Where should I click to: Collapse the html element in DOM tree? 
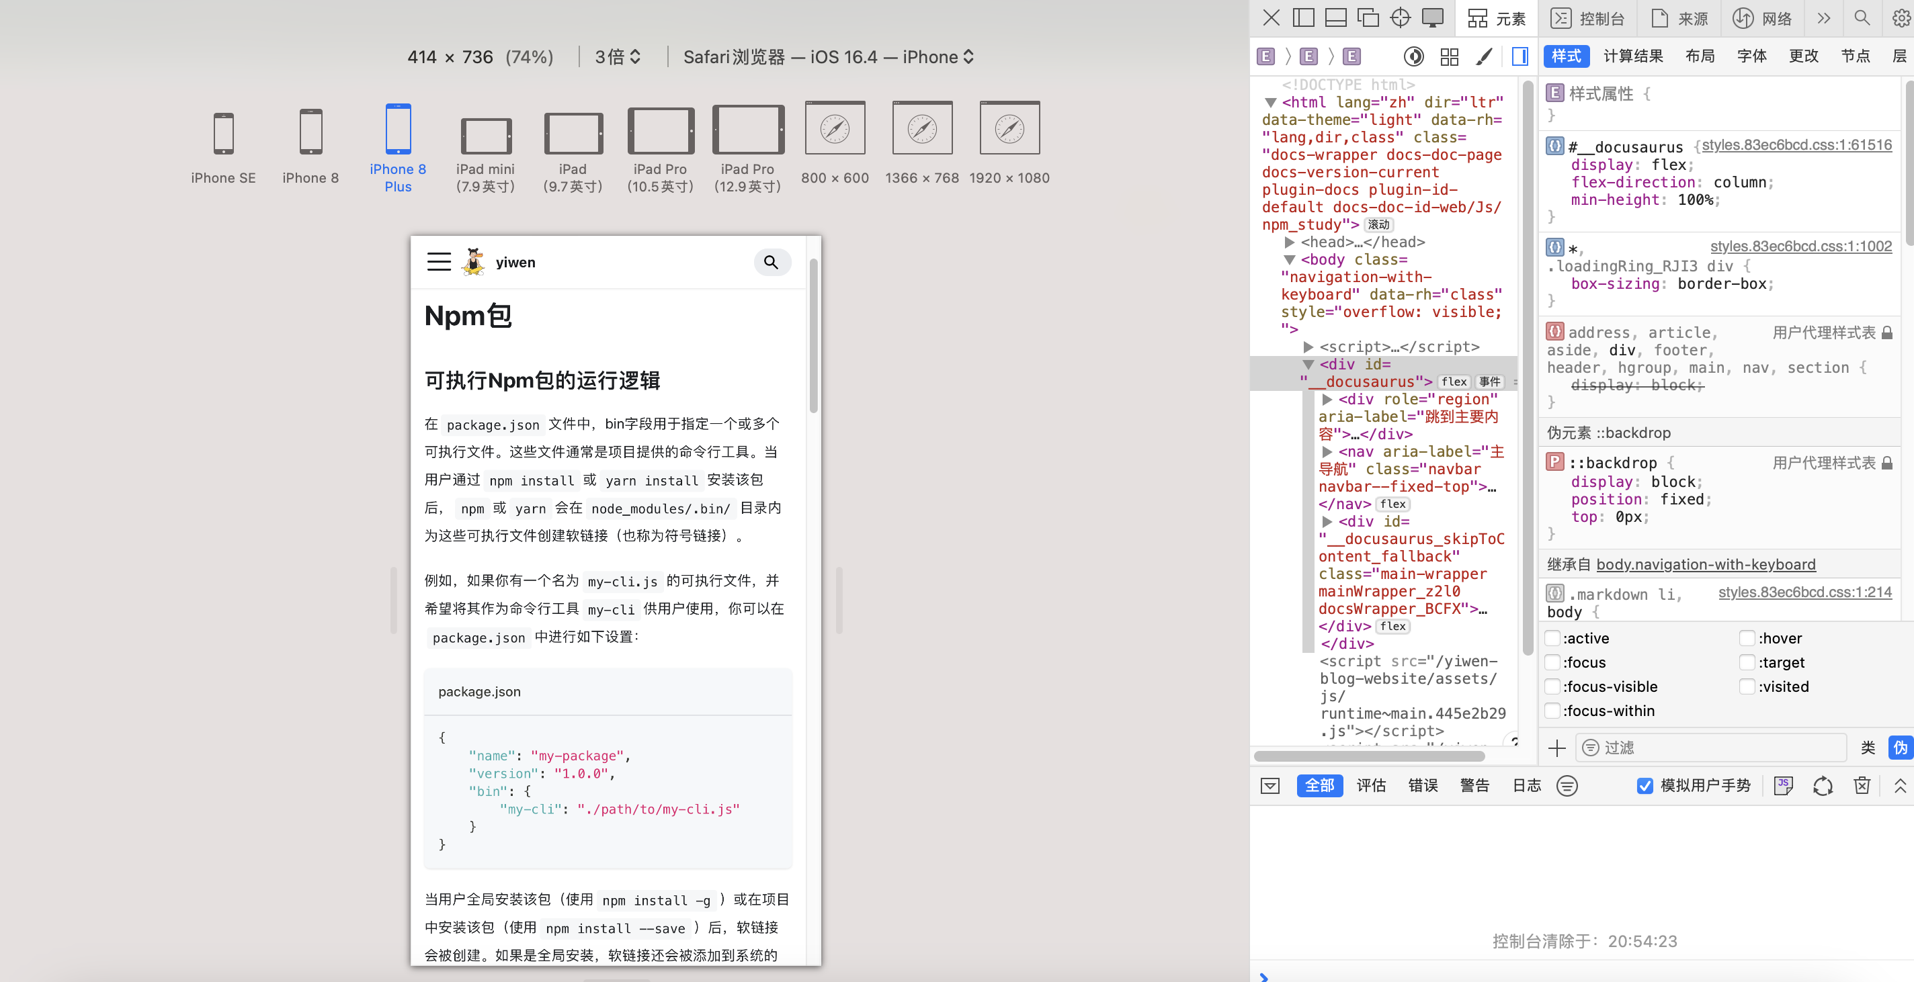pyautogui.click(x=1271, y=103)
